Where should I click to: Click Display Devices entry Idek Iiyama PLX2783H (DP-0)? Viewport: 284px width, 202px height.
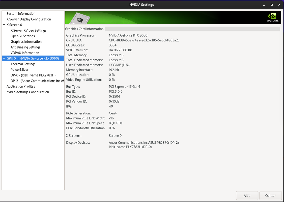point(130,147)
